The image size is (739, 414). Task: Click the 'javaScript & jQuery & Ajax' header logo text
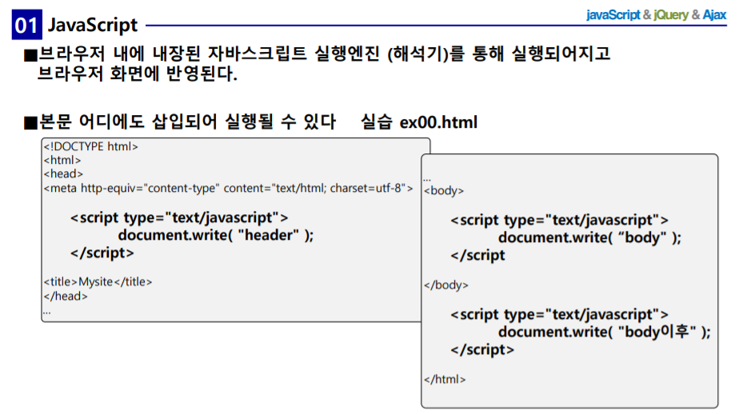pos(656,14)
